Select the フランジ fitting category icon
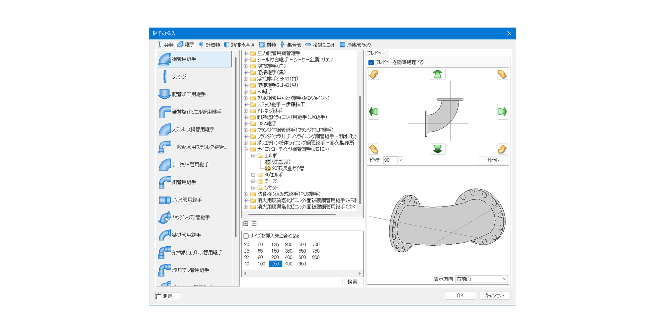Screen dimensions: 664x332 click(165, 77)
